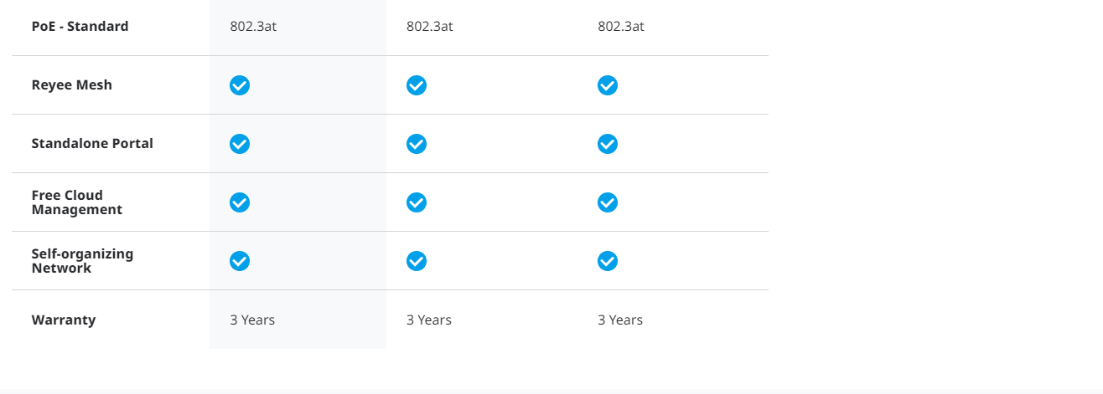1103x394 pixels.
Task: Click the Free Cloud Management row label
Action: (x=77, y=202)
